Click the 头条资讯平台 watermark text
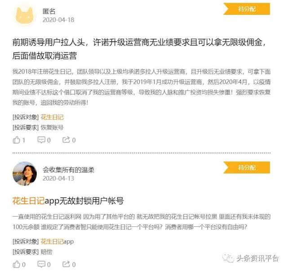Viewport: 288px width, 271px height. [257, 258]
